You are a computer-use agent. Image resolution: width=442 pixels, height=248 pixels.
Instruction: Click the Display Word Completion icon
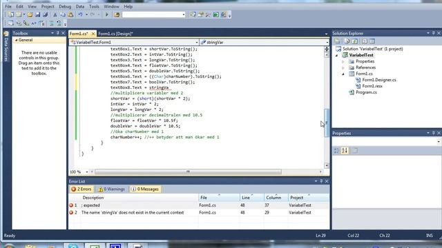point(34,23)
